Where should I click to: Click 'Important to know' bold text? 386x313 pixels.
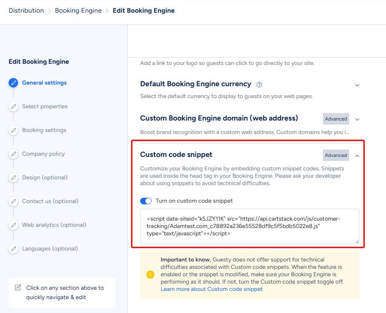click(x=185, y=260)
